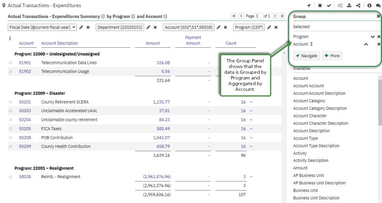Choose Account Category from Available list
The image size is (382, 203).
(309, 101)
